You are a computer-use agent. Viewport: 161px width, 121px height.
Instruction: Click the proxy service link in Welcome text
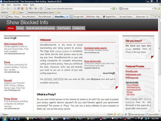[54, 79]
